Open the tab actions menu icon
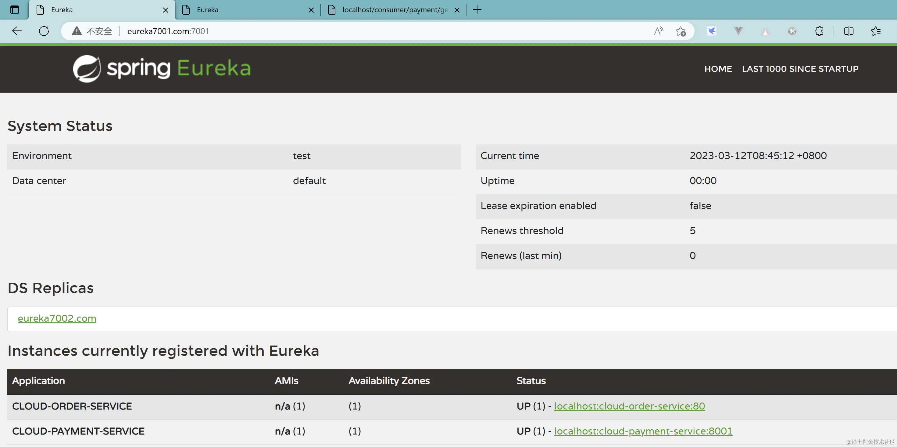Screen dimensions: 897x447 pos(15,10)
